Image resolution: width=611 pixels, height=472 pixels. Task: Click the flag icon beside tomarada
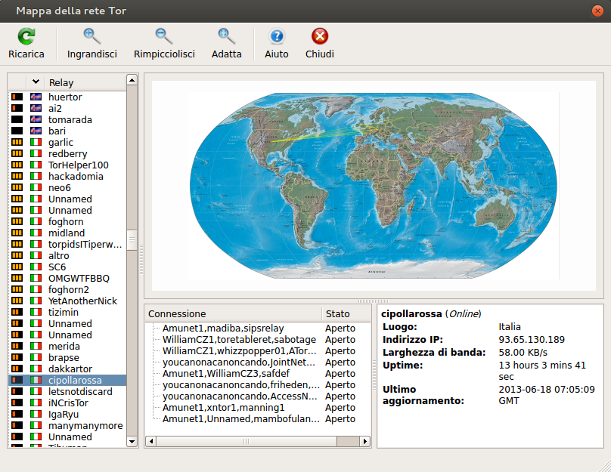click(36, 119)
